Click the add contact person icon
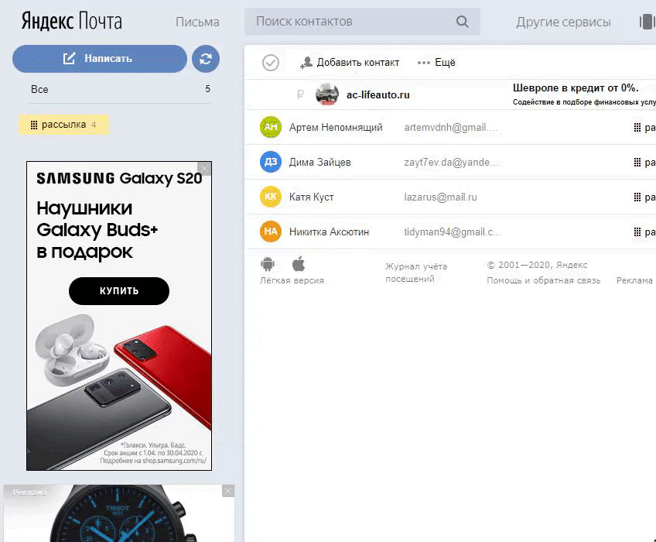The height and width of the screenshot is (542, 656). (x=306, y=63)
